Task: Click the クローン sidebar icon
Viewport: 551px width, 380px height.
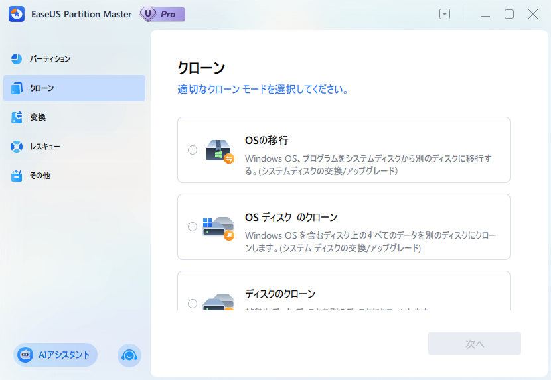Action: click(x=16, y=88)
